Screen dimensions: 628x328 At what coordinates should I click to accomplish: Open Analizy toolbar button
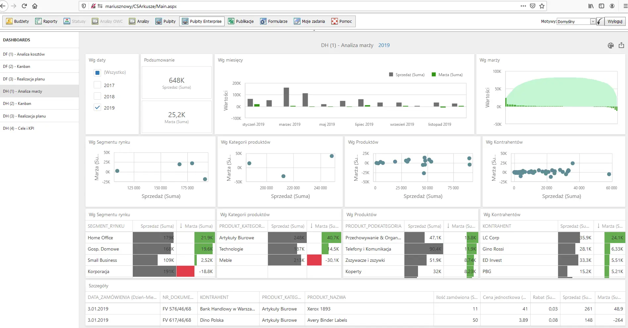pos(139,21)
